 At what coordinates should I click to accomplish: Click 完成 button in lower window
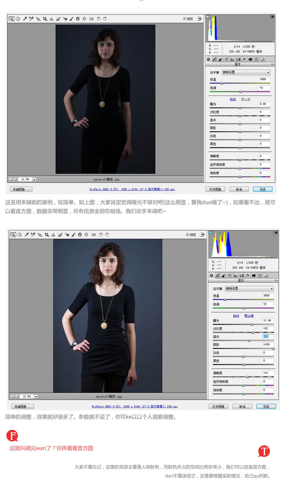[x=266, y=406]
